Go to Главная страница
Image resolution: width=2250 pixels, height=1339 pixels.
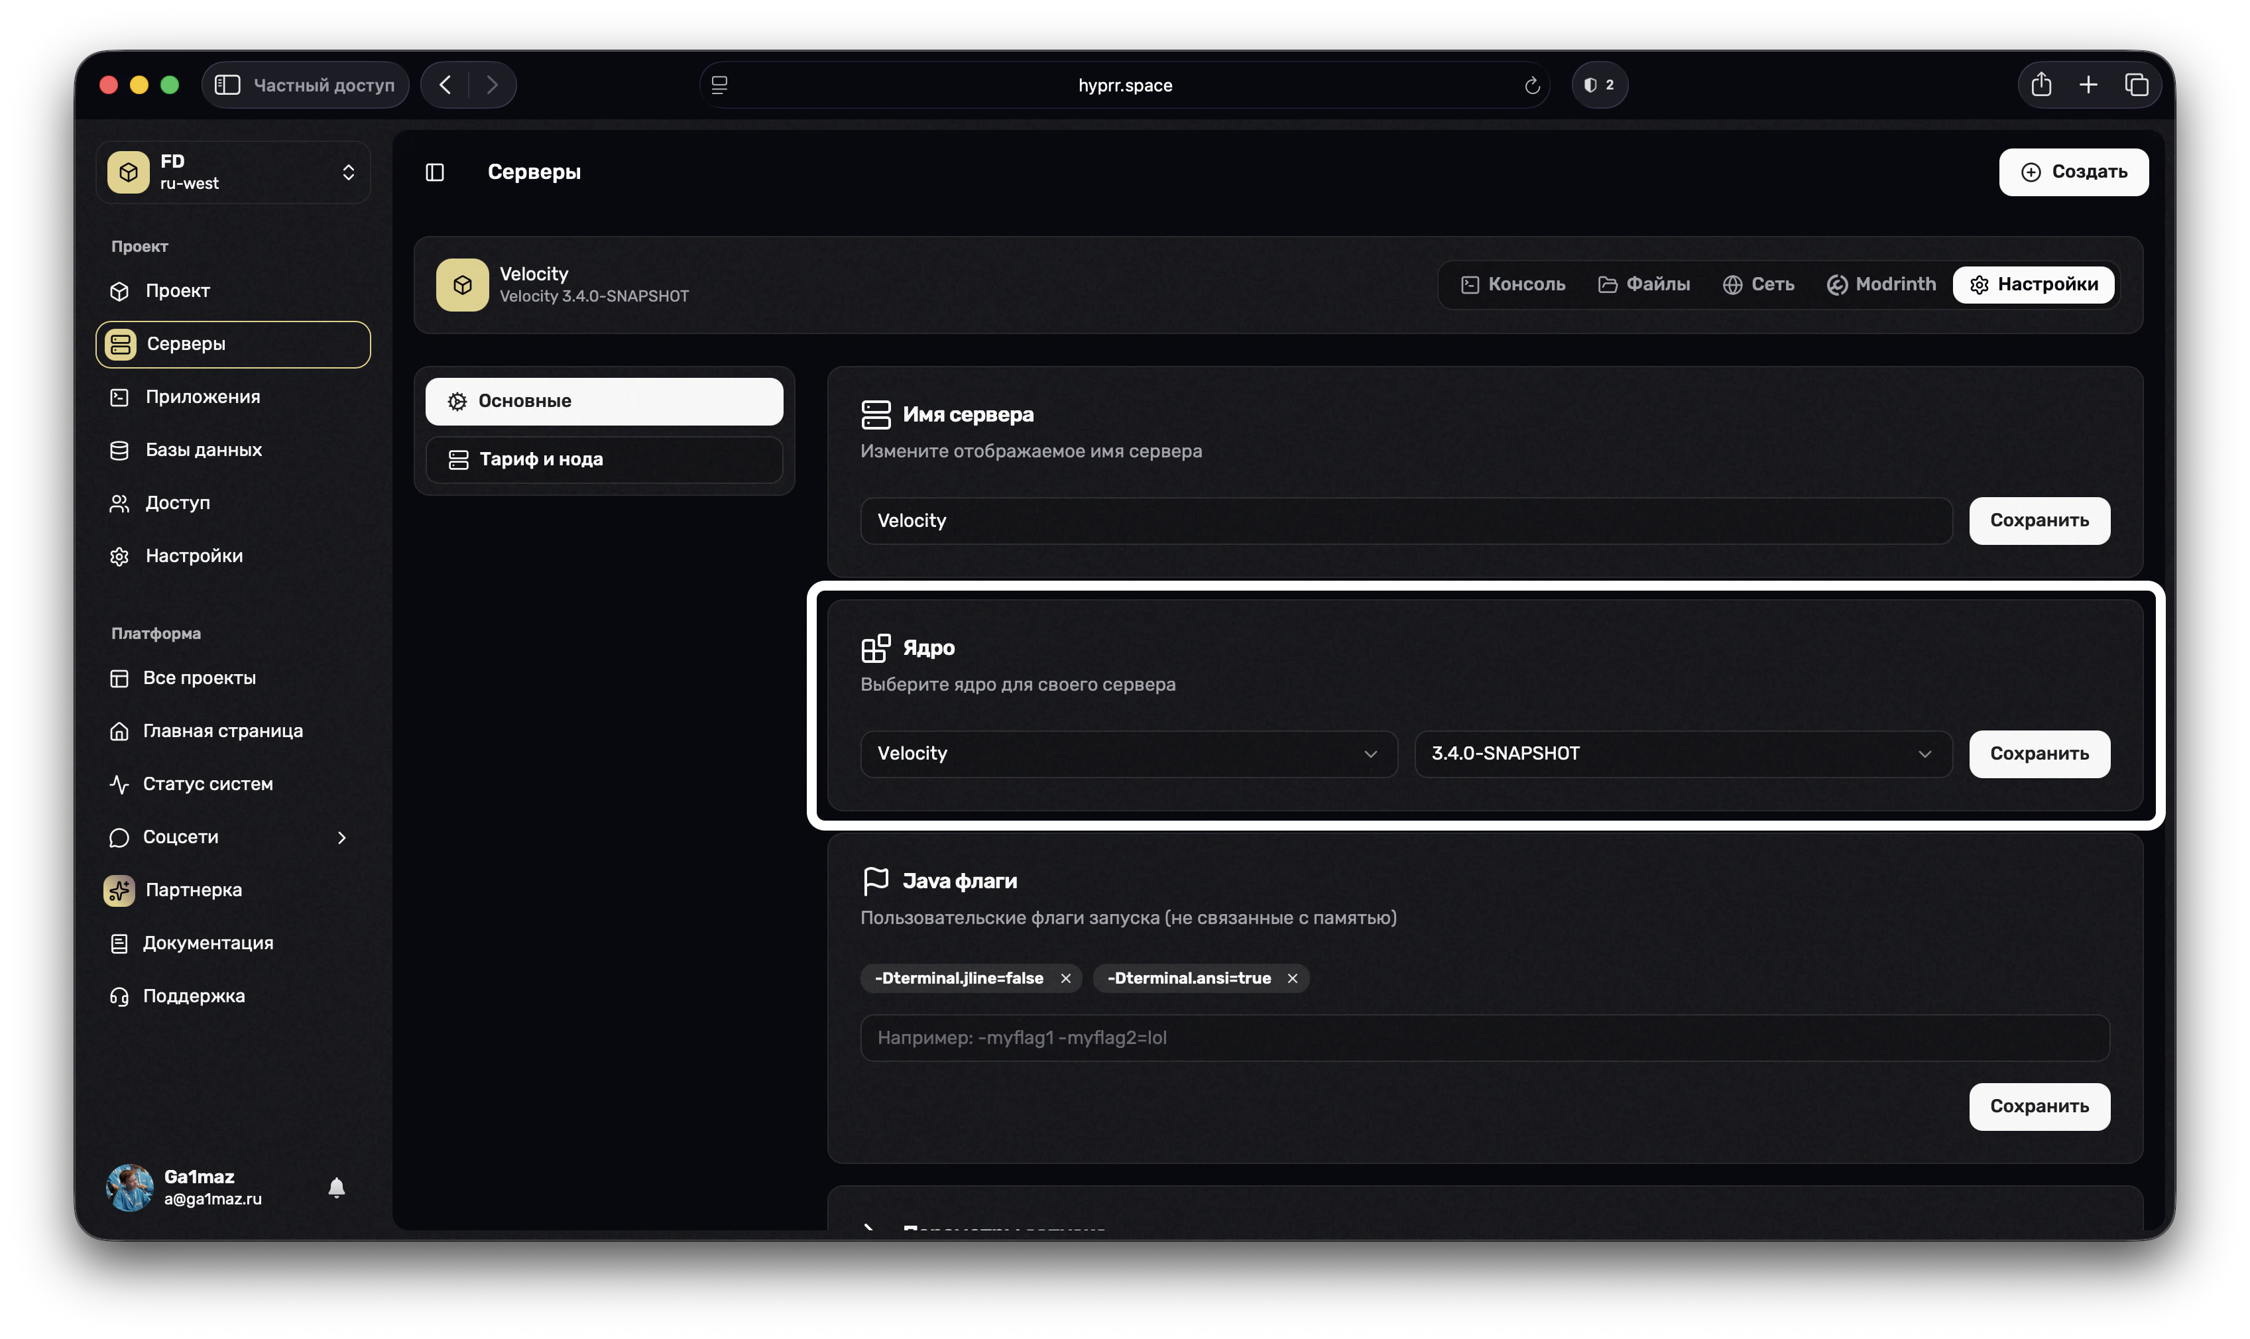233,731
